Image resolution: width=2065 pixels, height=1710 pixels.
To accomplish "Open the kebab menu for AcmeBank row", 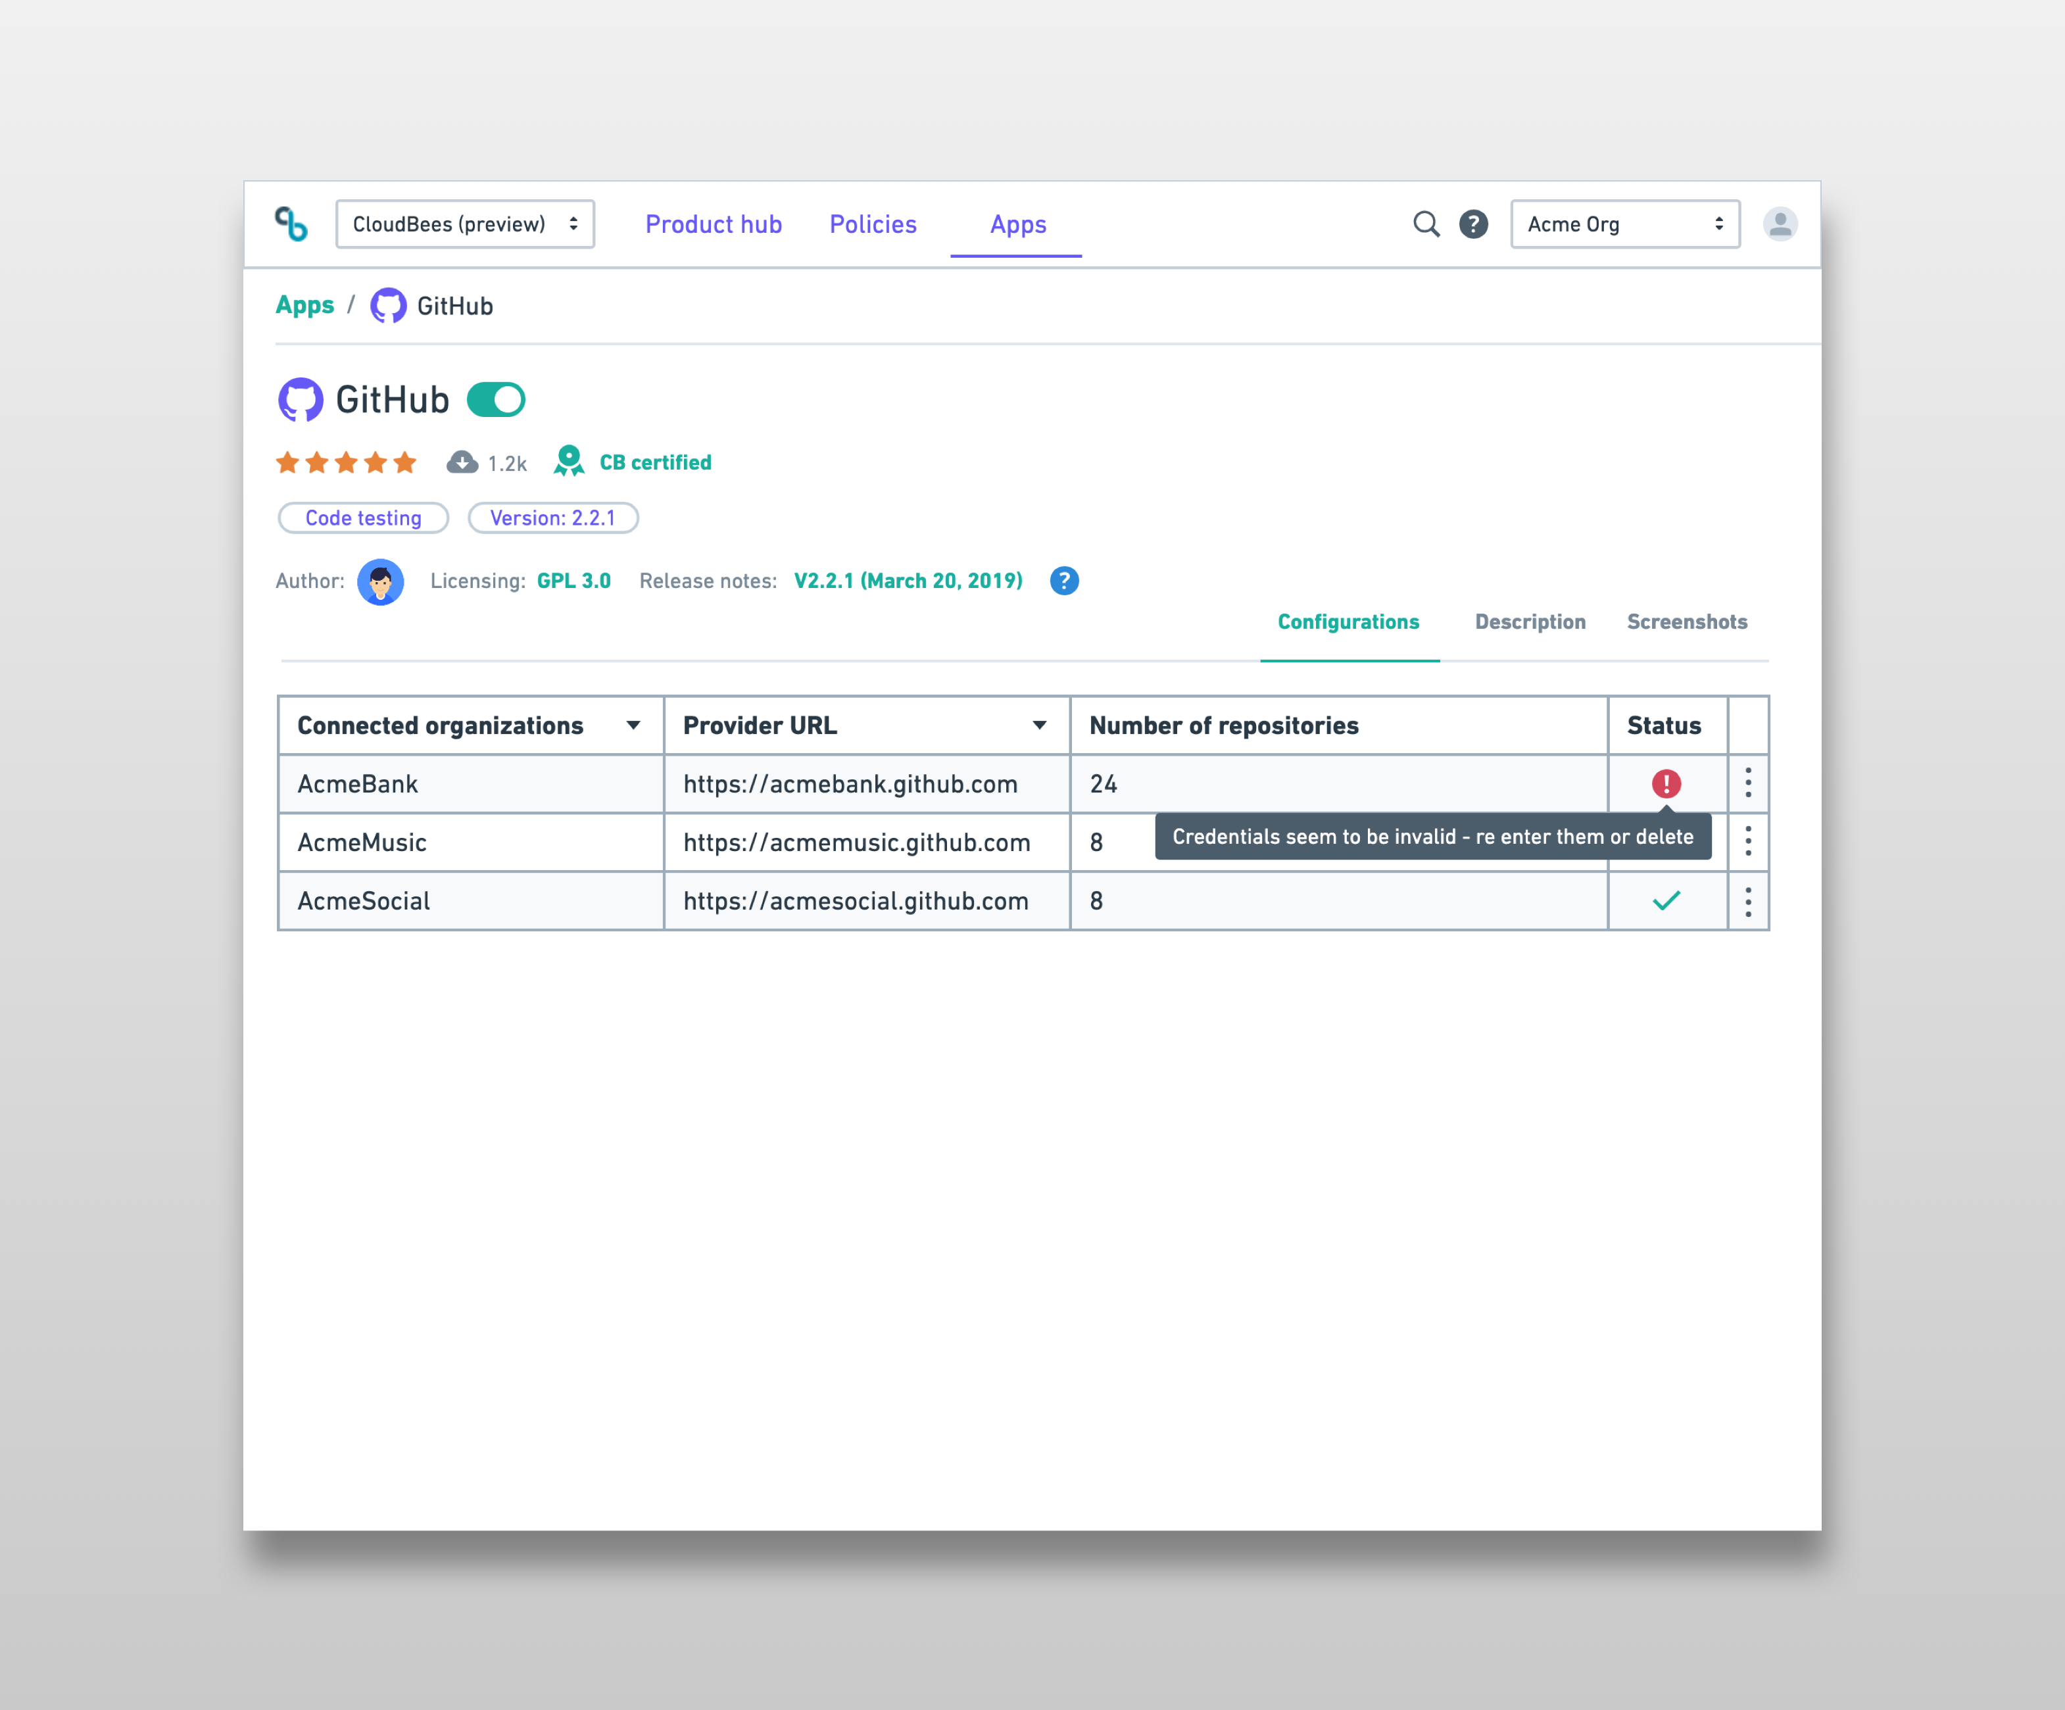I will pyautogui.click(x=1749, y=783).
